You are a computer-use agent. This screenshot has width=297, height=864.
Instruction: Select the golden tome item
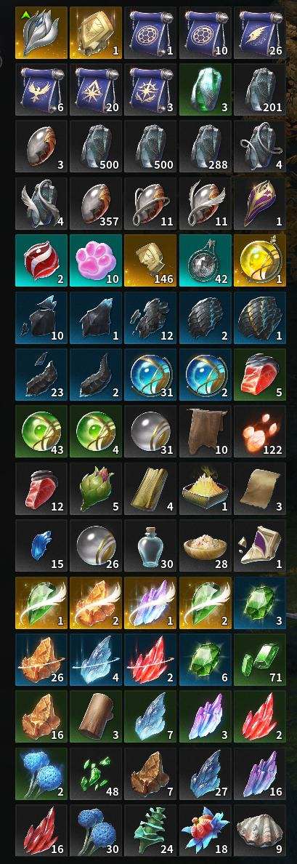click(96, 33)
